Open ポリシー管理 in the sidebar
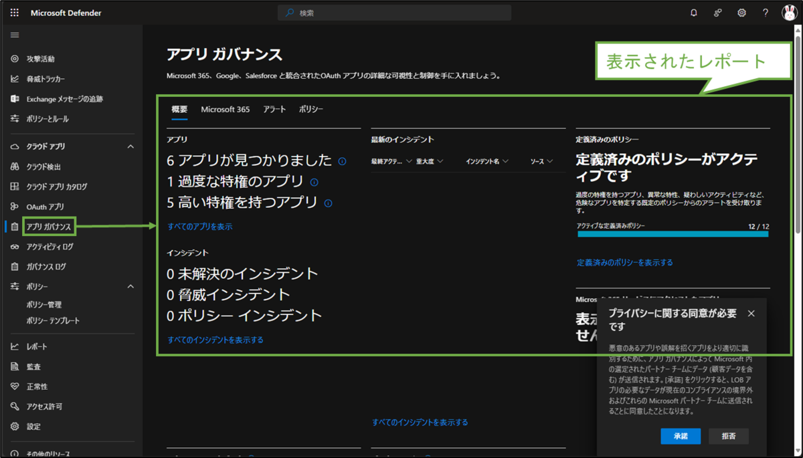 (x=44, y=305)
